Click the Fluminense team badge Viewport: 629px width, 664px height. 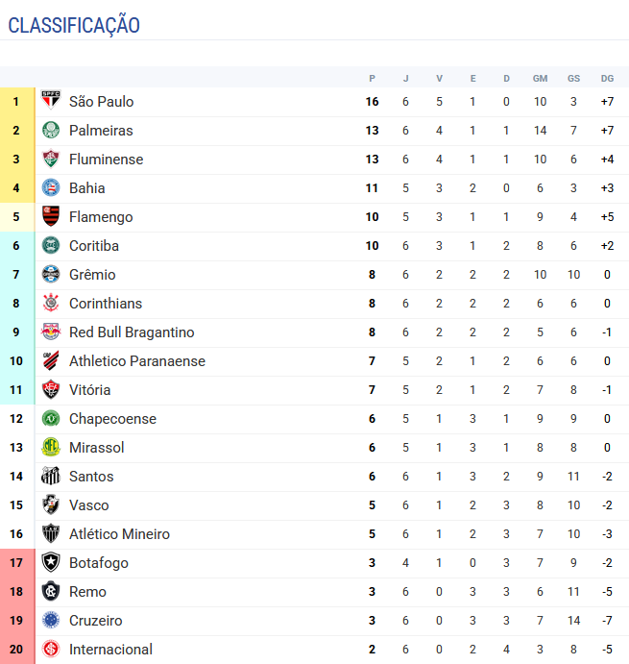pyautogui.click(x=51, y=160)
